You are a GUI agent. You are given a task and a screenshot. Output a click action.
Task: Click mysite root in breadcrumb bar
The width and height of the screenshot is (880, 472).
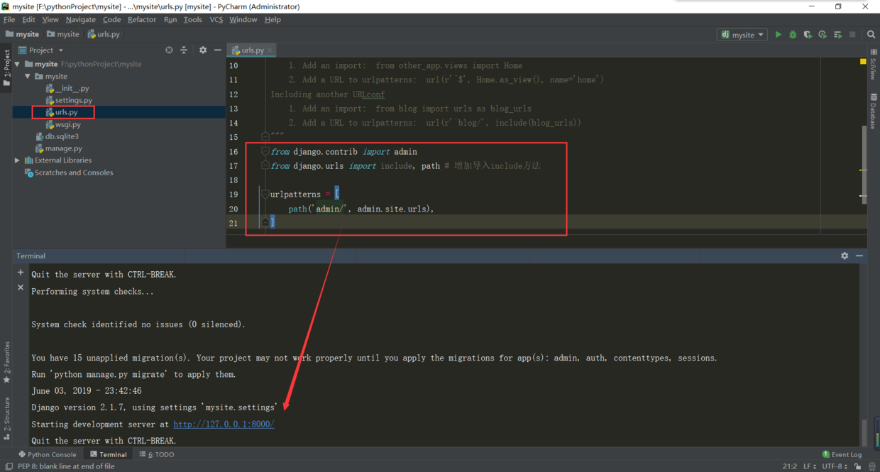pos(22,34)
